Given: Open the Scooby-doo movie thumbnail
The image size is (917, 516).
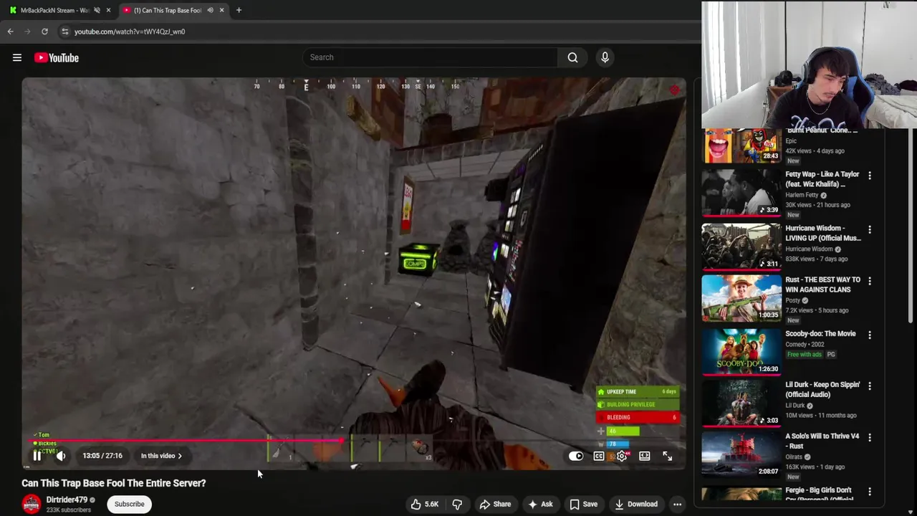Looking at the screenshot, I should [741, 352].
